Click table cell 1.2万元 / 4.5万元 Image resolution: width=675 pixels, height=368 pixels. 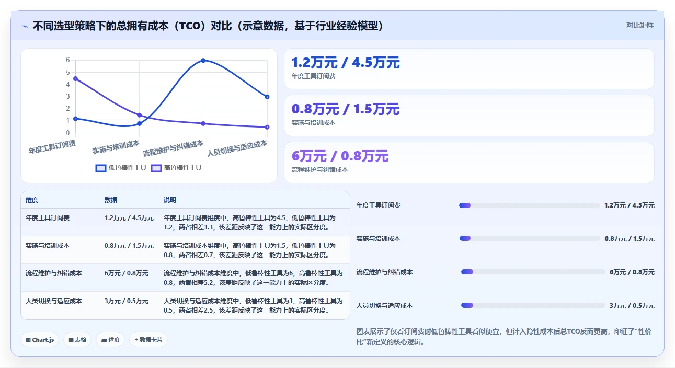point(129,217)
